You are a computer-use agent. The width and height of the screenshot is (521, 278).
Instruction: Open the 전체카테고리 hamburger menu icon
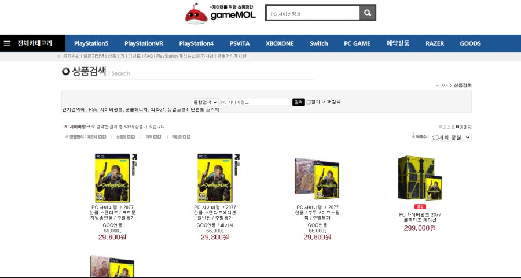7,43
